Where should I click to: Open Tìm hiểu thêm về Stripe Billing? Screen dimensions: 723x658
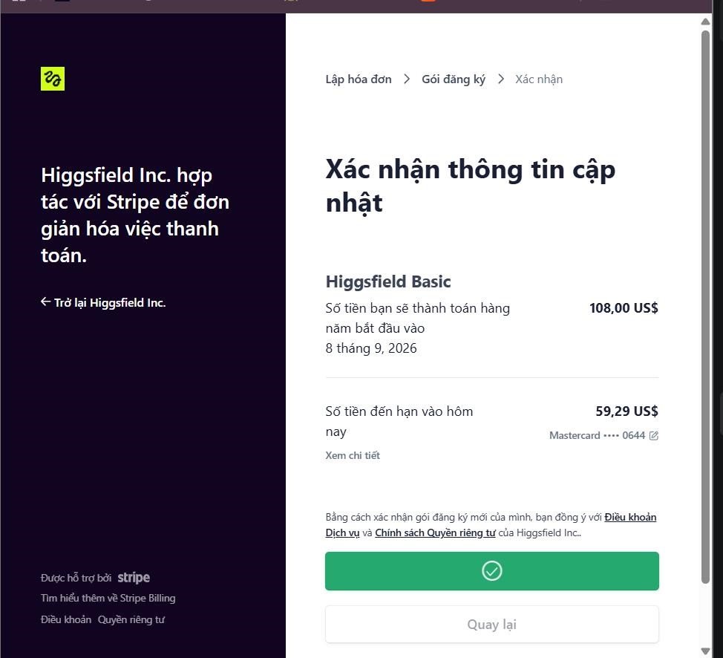(108, 598)
